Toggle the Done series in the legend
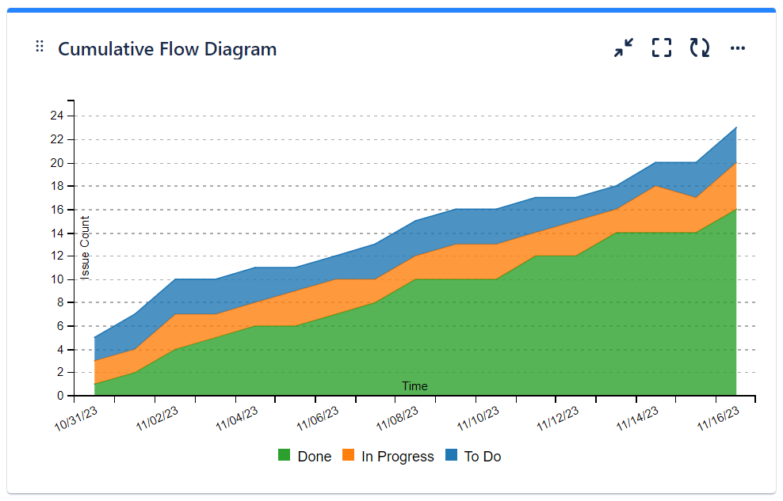Screen dimensions: 783x501 (x=315, y=456)
